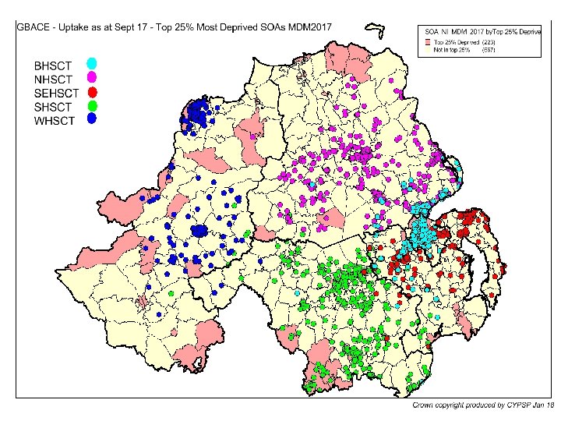Click the green SHSCT legend dot
Image resolution: width=561 pixels, height=421 pixels.
92,106
